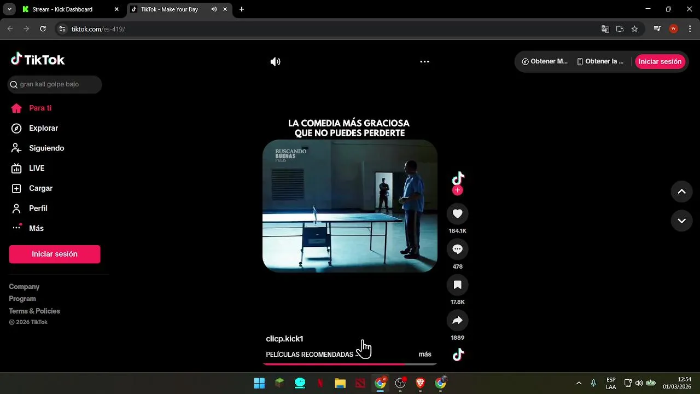Focus the search field 'gran kali golpe bajo'
The image size is (700, 394).
click(x=55, y=84)
